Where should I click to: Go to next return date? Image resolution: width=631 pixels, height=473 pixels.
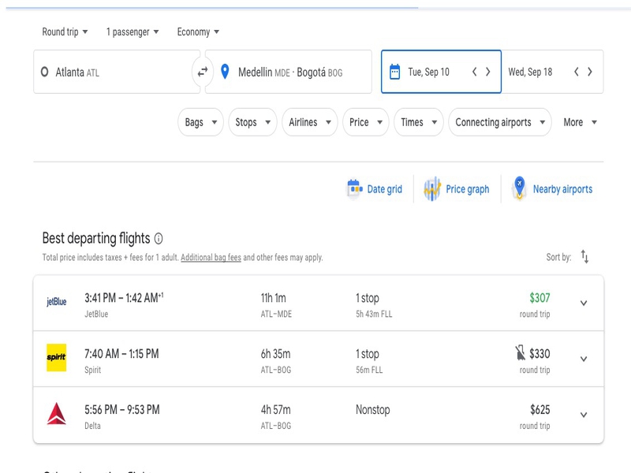click(x=589, y=72)
